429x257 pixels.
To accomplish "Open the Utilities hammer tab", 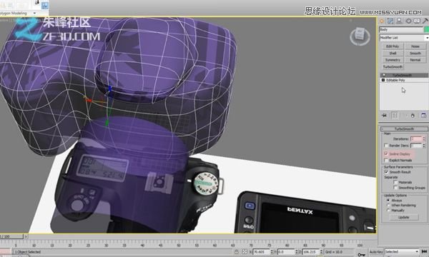I will click(x=425, y=21).
